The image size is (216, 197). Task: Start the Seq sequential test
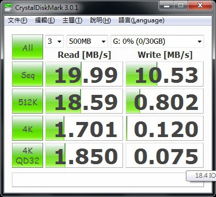(28, 74)
